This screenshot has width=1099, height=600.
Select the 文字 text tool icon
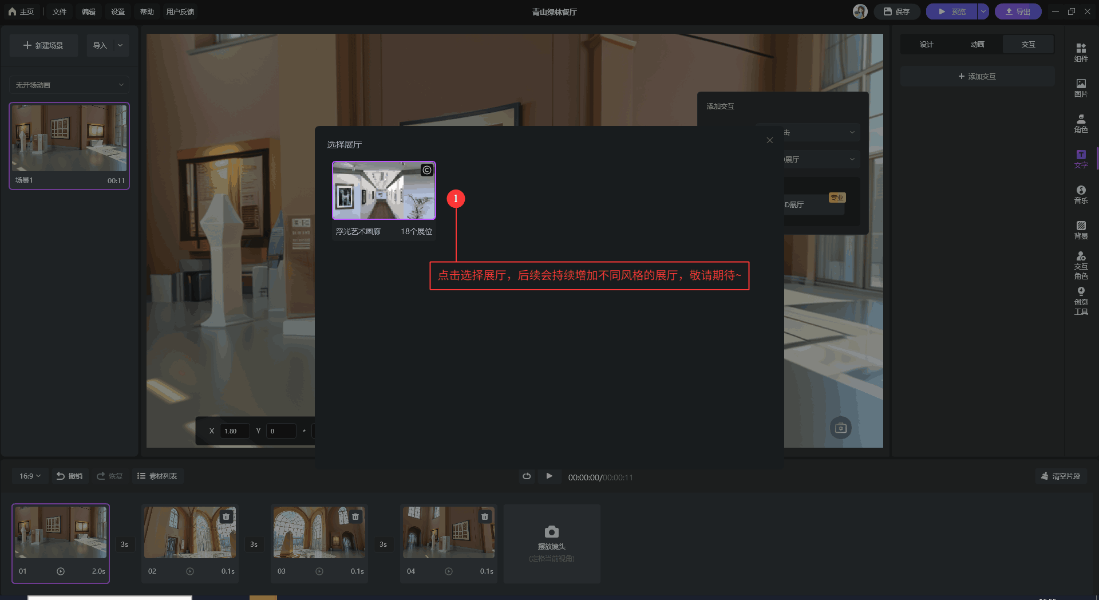[x=1081, y=159]
